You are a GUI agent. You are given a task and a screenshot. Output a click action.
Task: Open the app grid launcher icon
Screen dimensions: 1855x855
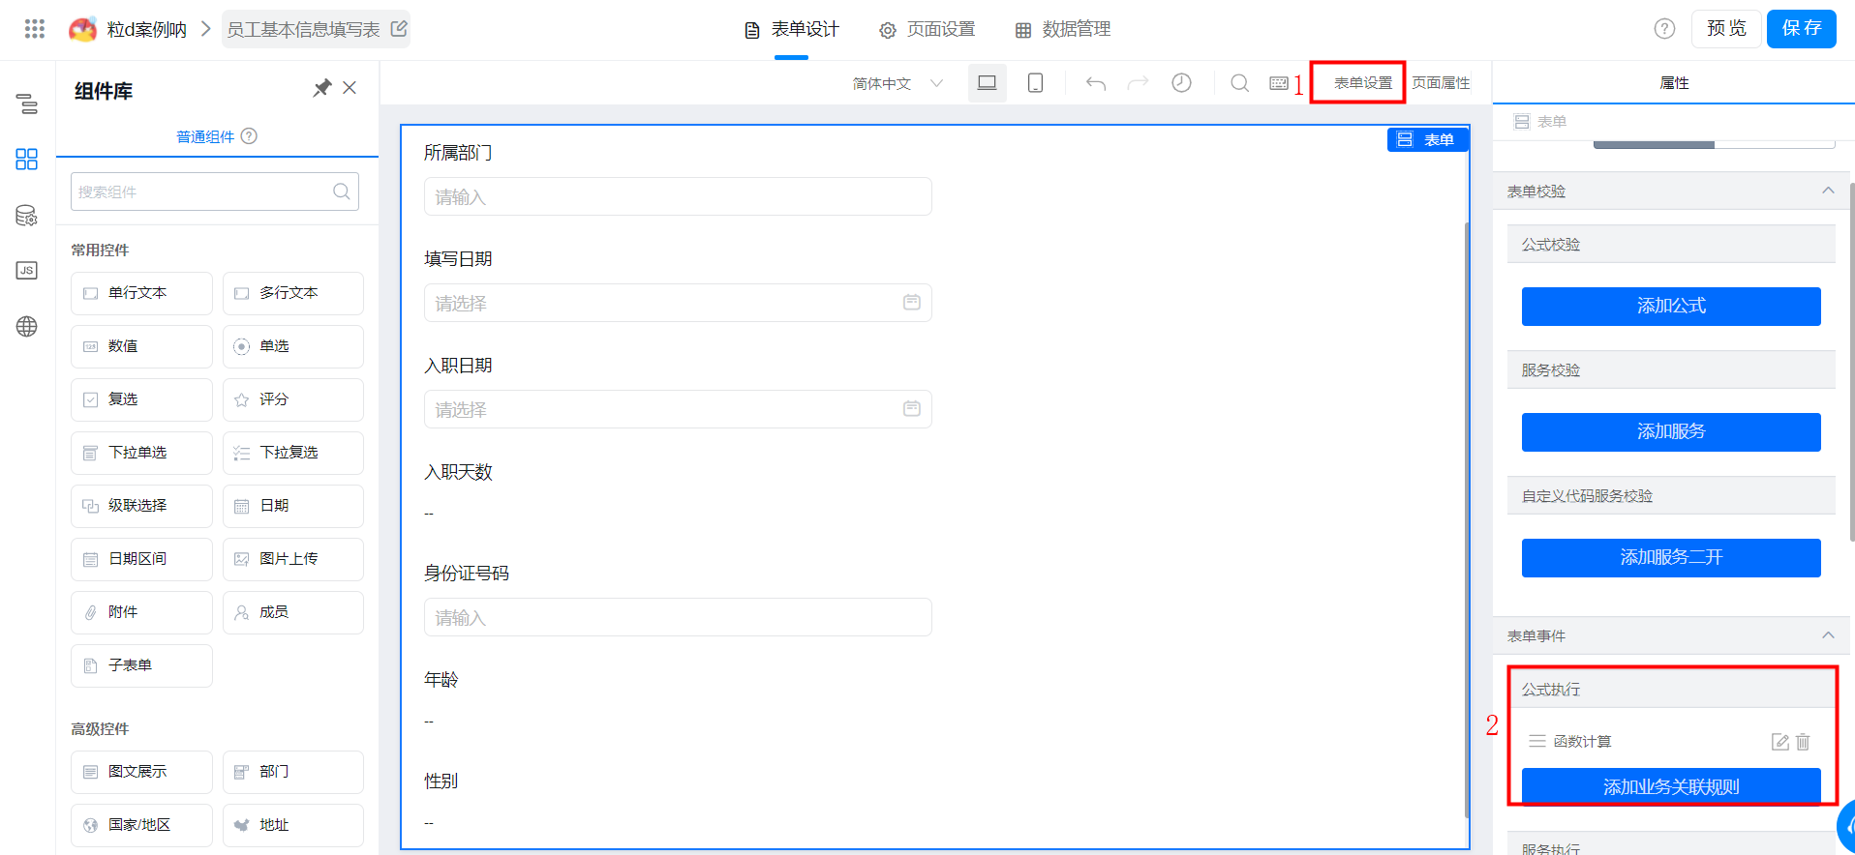(35, 29)
